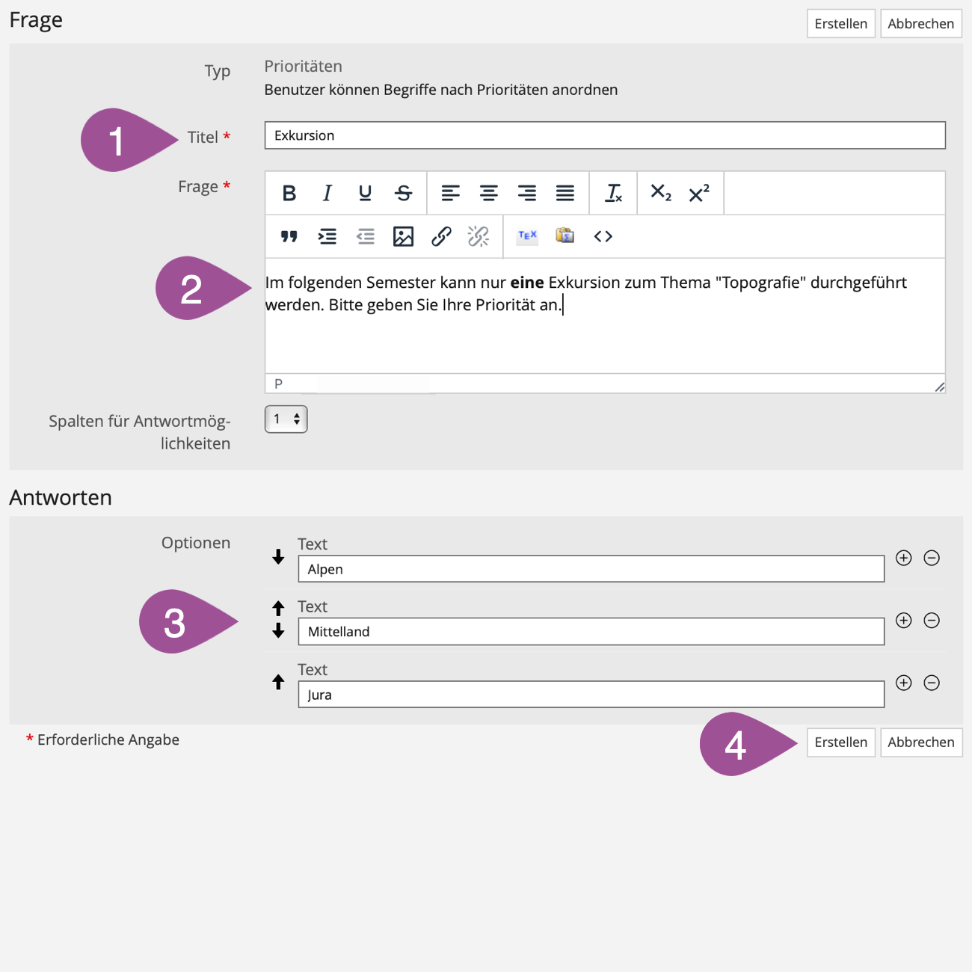
Task: Click the bottom Erstellen button
Action: click(840, 742)
